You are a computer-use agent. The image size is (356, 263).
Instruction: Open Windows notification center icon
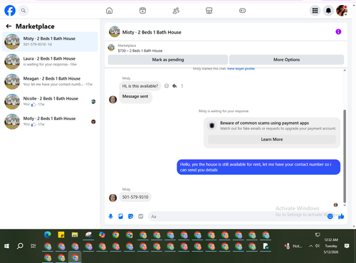point(347,246)
